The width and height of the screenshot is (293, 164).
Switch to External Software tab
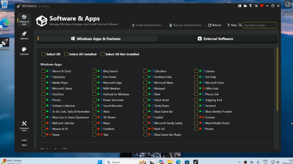(x=216, y=39)
